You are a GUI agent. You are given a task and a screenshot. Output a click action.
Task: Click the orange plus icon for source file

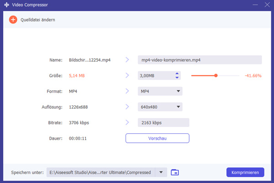pyautogui.click(x=13, y=20)
